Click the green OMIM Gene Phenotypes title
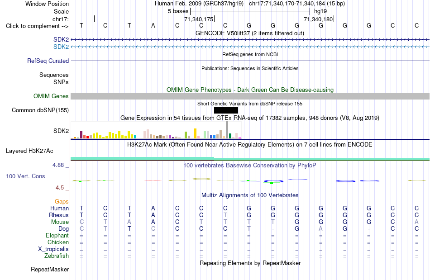The width and height of the screenshot is (430, 280). click(250, 90)
